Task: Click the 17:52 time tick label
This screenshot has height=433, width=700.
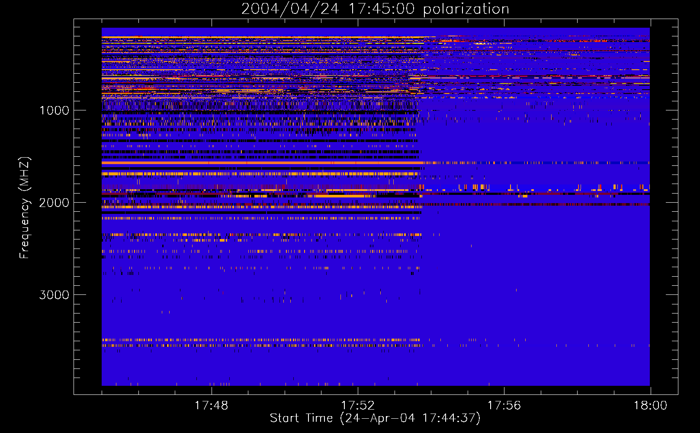Action: [357, 406]
